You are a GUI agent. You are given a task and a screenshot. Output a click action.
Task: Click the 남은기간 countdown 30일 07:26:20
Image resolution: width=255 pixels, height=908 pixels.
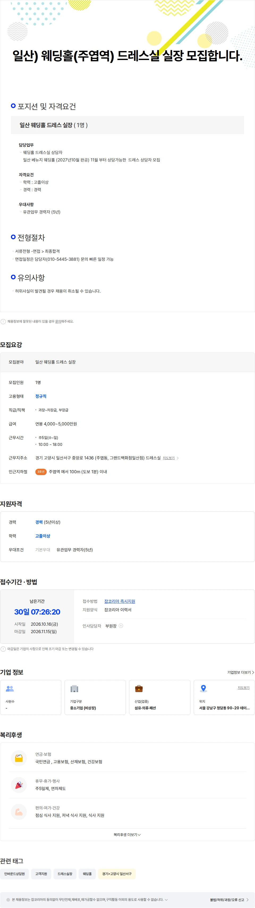click(37, 612)
